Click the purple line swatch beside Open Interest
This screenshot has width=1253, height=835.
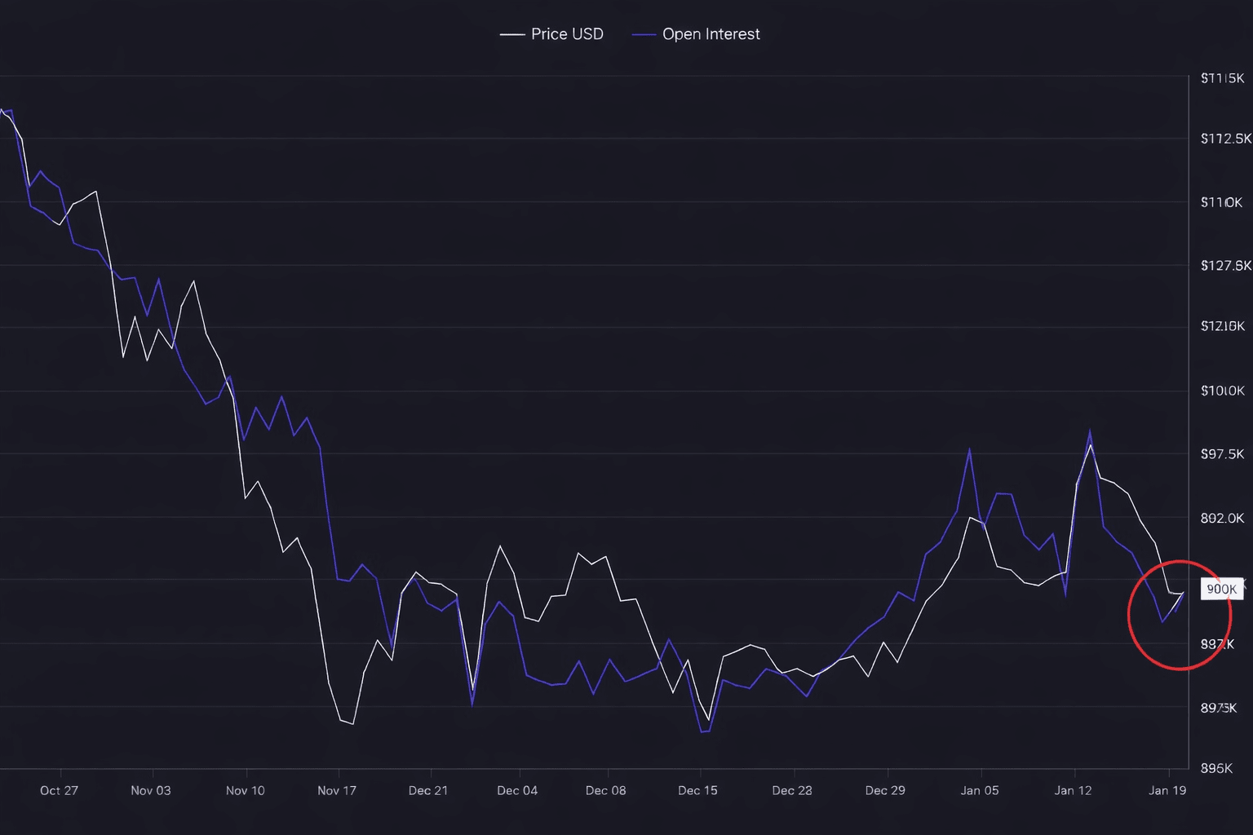644,34
